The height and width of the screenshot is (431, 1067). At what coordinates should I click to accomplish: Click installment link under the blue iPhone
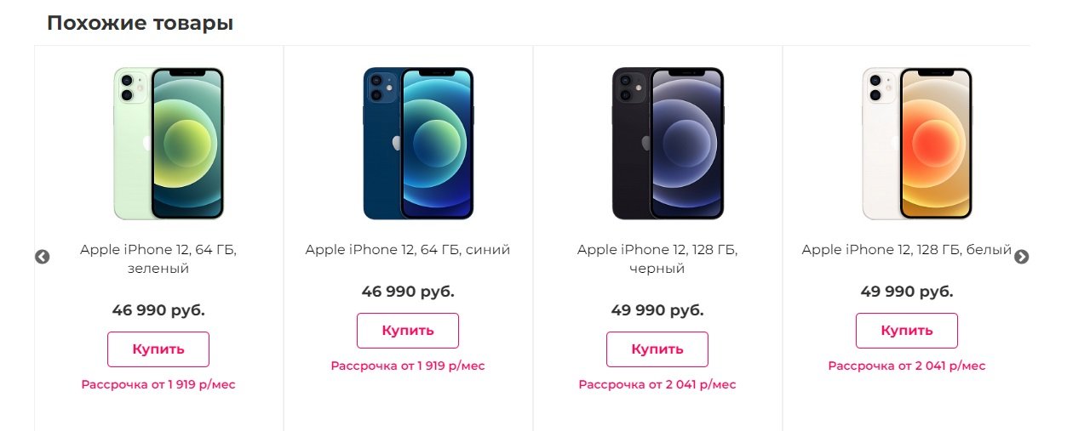pyautogui.click(x=408, y=366)
